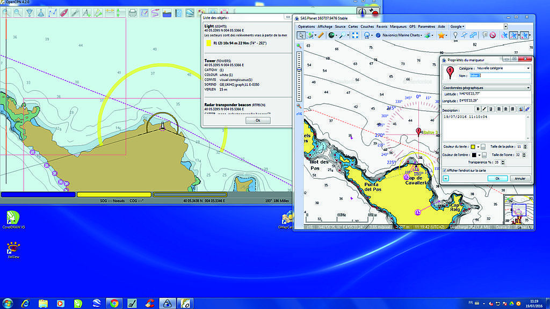Open the CorelDRAW X5 desktop shortcut
The image size is (550, 309).
13,220
